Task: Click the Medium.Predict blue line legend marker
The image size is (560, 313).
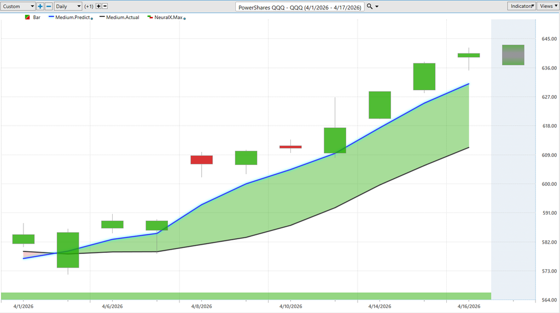Action: coord(51,17)
